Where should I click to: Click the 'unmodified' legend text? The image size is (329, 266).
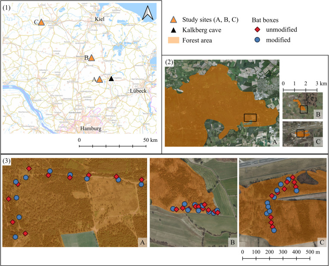tap(282, 30)
